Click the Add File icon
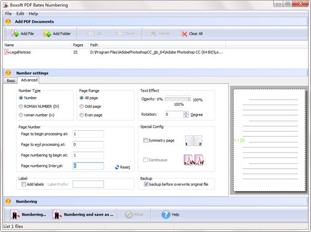Viewport: 311px width, 232px height. click(x=15, y=33)
